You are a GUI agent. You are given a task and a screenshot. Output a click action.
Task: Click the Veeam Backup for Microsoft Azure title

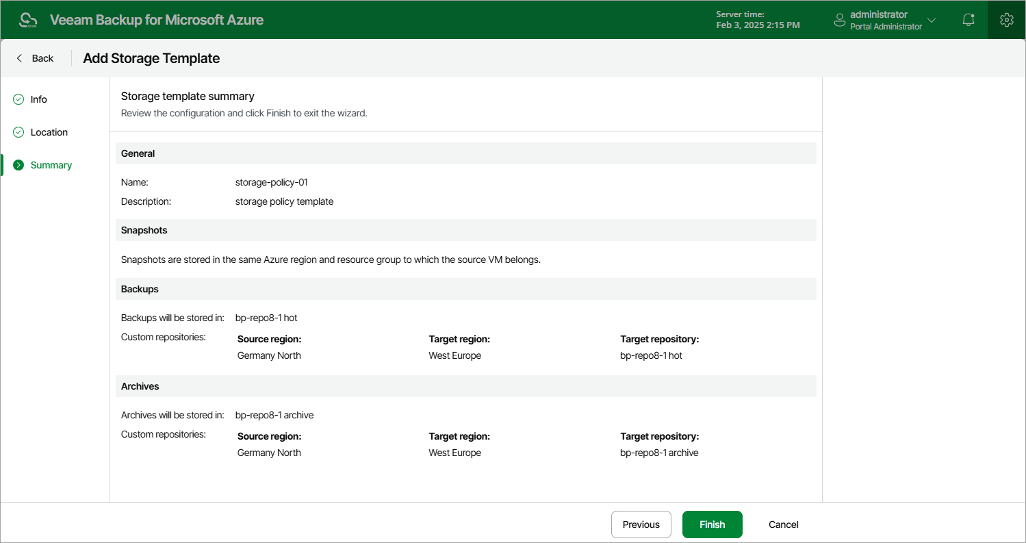click(x=157, y=20)
